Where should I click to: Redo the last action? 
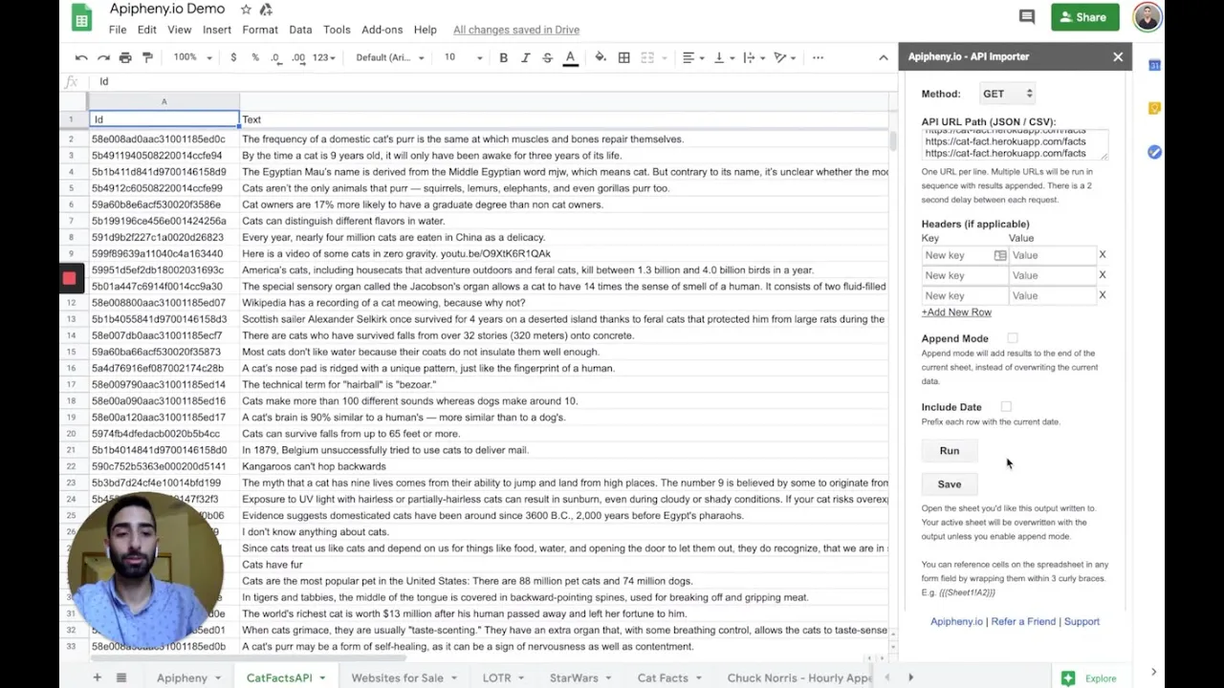pos(103,57)
